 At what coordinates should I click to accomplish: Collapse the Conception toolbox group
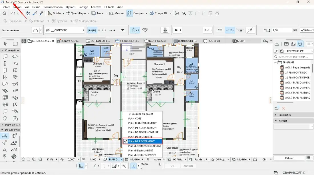[2, 51]
